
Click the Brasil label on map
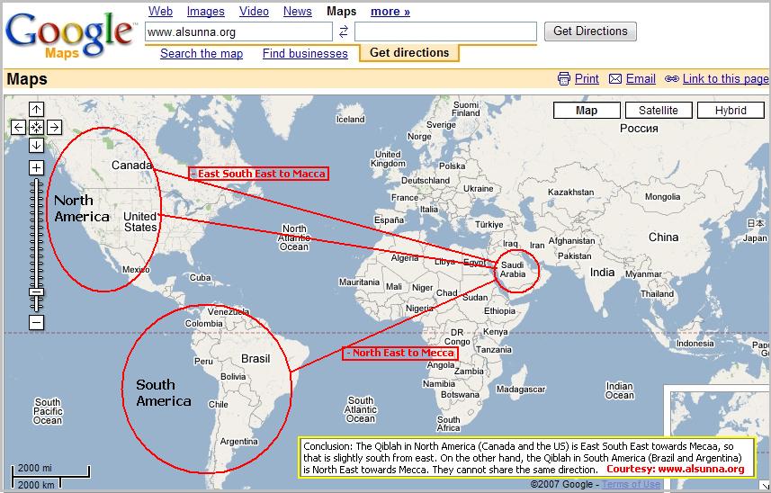[x=256, y=359]
